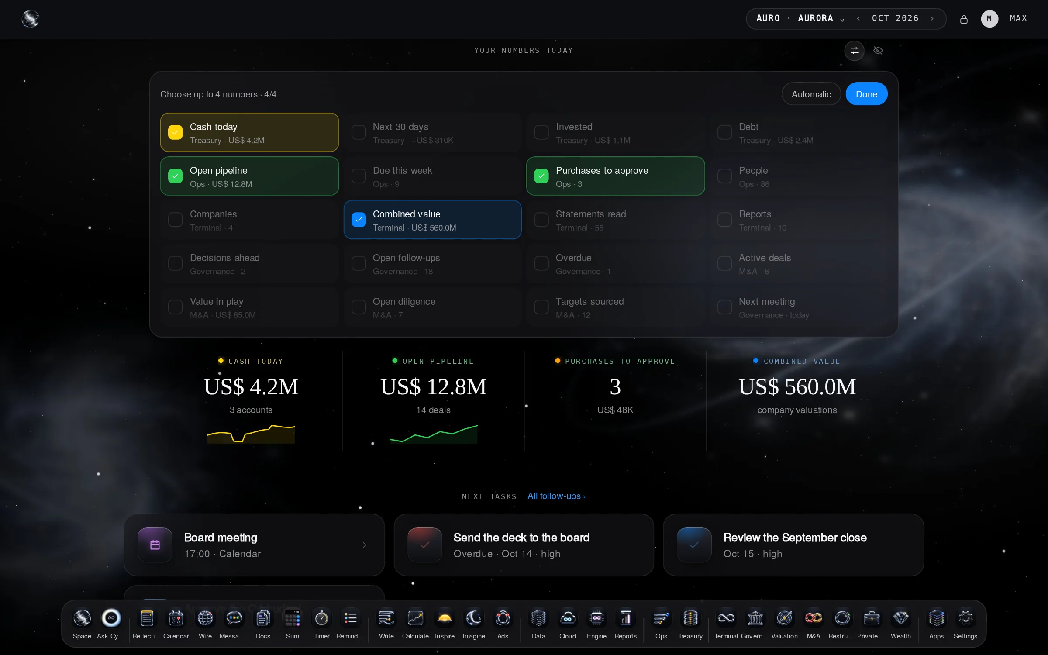Open the Data app in dock
Viewport: 1048px width, 655px height.
[x=538, y=624]
